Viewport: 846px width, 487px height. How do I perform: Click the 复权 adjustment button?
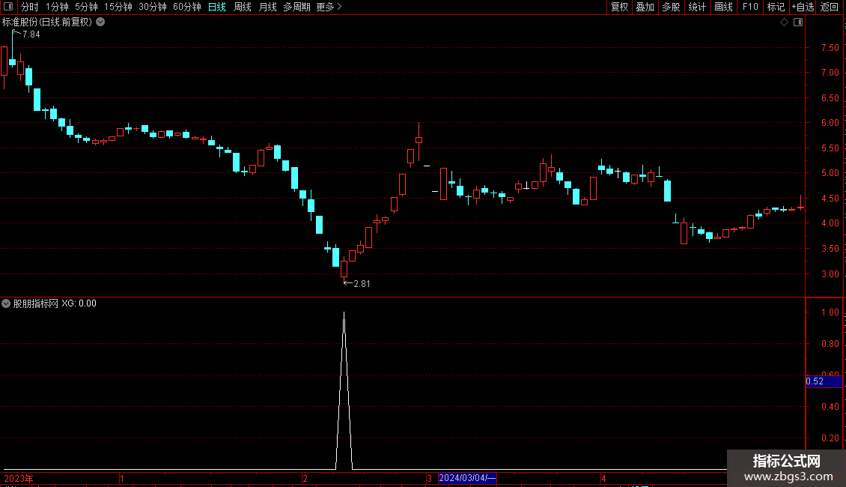point(619,7)
